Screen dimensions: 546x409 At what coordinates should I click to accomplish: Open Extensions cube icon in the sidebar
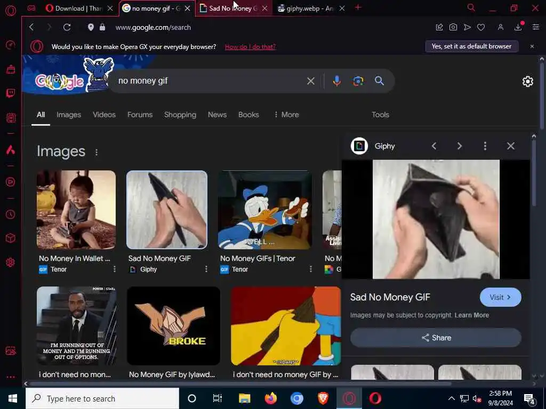(x=11, y=238)
